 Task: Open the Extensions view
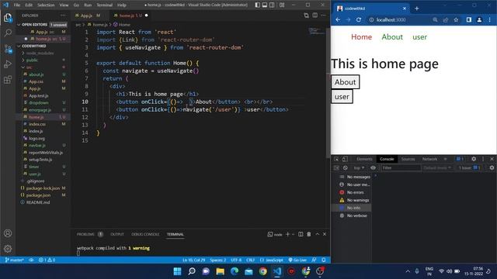pos(8,80)
